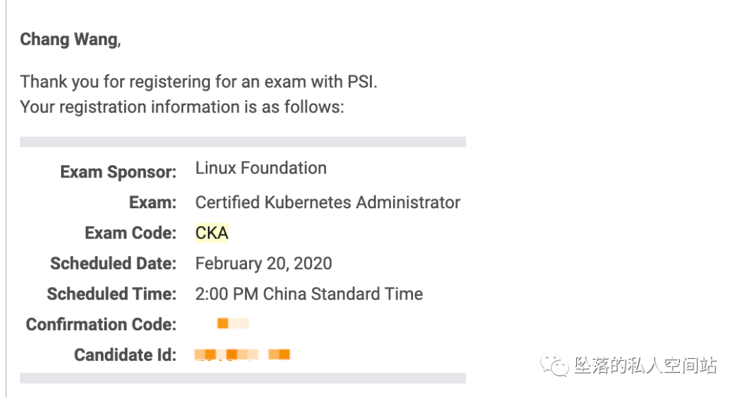This screenshot has height=398, width=741.
Task: Click the 2:00 PM China Standard Time
Action: 309,295
